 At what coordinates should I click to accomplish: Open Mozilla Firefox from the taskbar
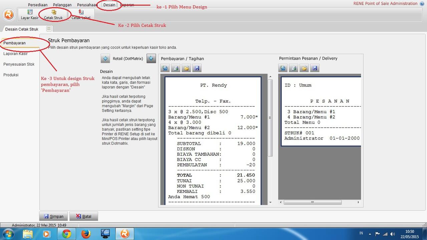click(x=86, y=234)
